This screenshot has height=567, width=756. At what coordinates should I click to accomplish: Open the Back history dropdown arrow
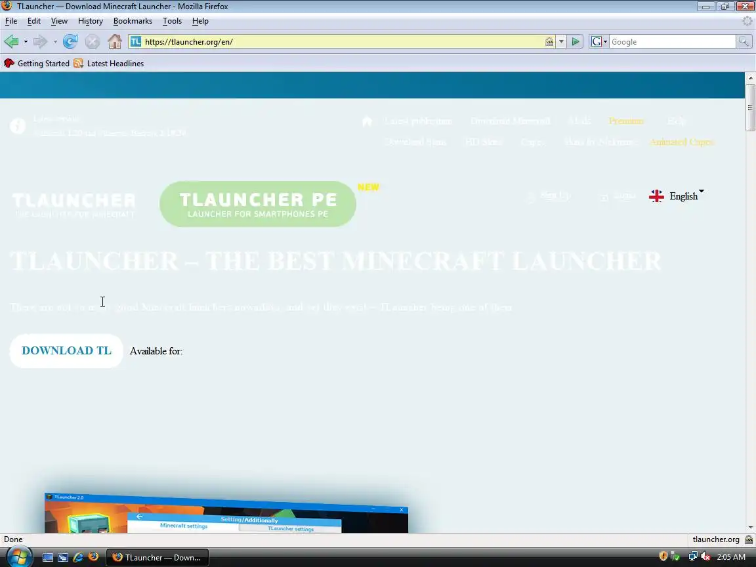coord(26,42)
